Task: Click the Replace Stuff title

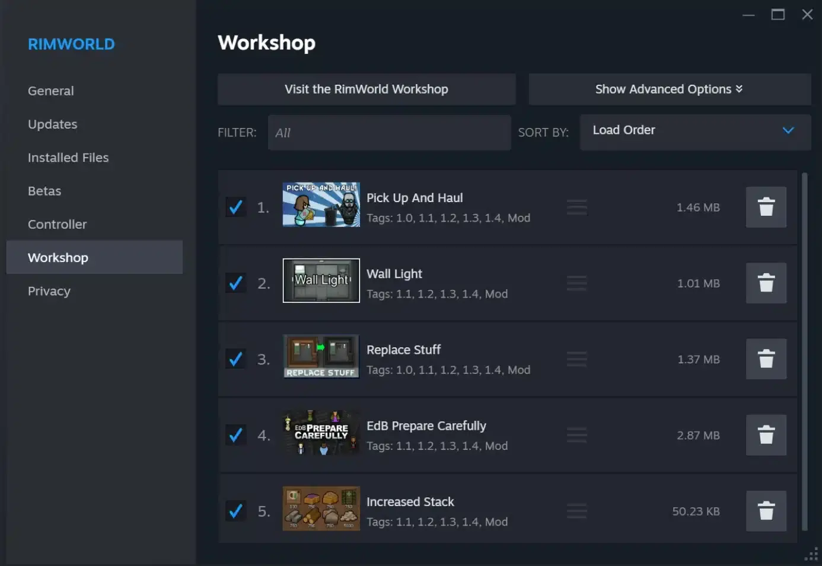Action: (x=403, y=350)
